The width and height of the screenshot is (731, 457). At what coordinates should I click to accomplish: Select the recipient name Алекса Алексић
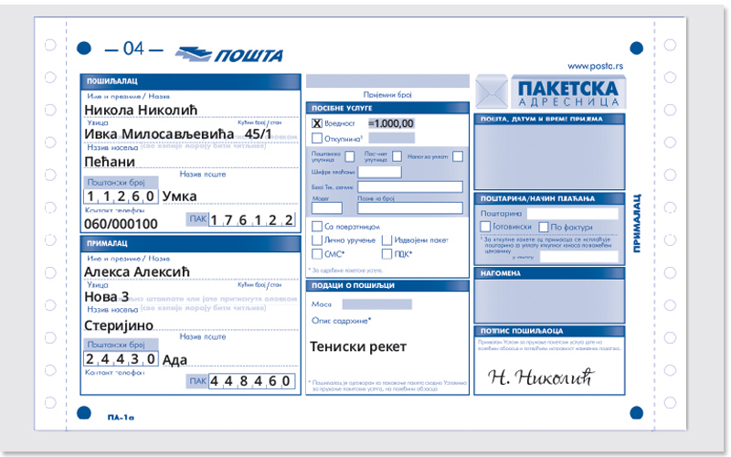[137, 271]
